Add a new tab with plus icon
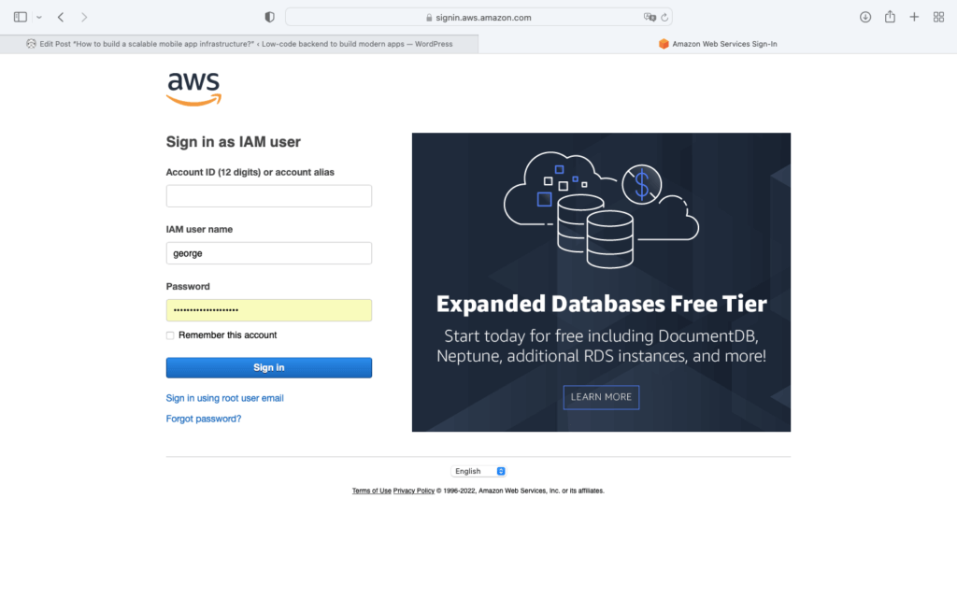Screen dimensions: 957x598 coord(914,17)
